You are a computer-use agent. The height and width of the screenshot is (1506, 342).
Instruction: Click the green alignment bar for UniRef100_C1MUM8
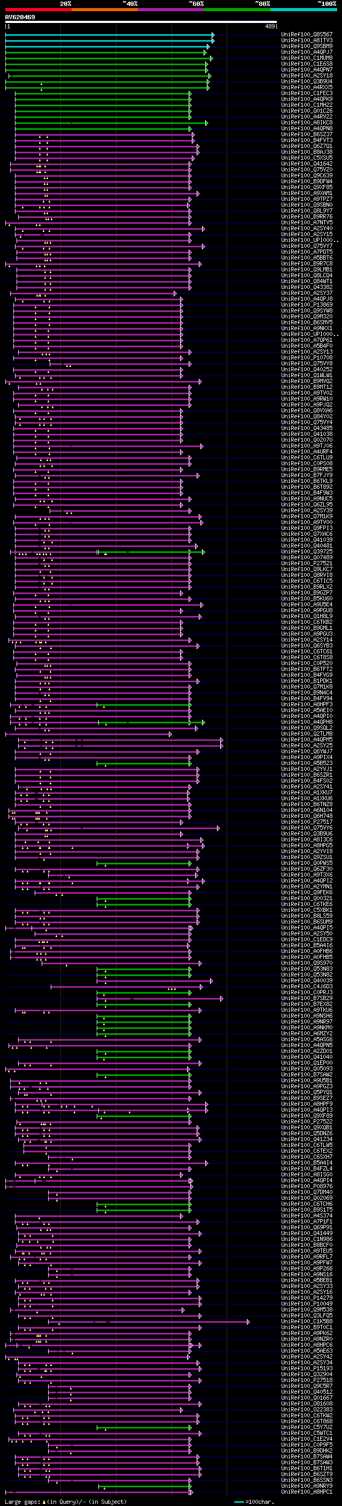108,58
